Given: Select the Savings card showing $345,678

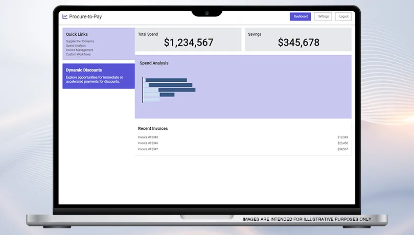Looking at the screenshot, I should (298, 40).
